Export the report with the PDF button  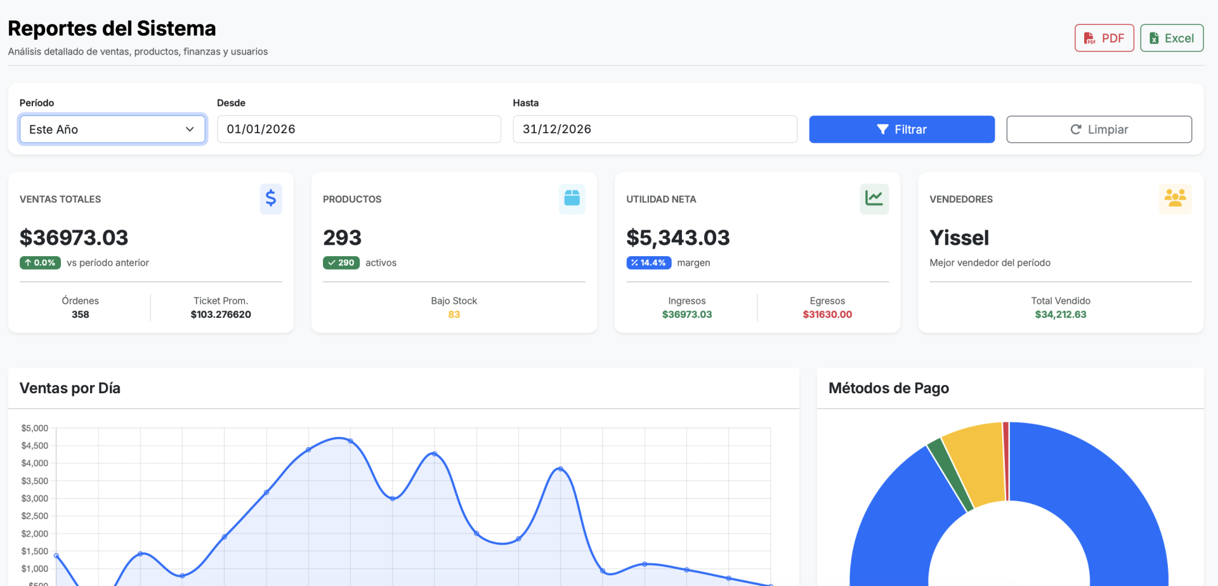1104,38
